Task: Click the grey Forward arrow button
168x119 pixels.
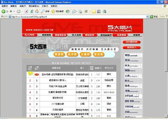Action: [x=18, y=11]
